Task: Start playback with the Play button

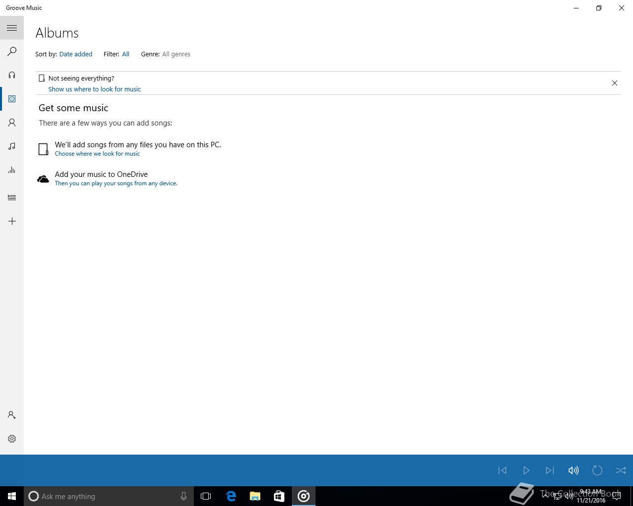Action: [x=526, y=470]
